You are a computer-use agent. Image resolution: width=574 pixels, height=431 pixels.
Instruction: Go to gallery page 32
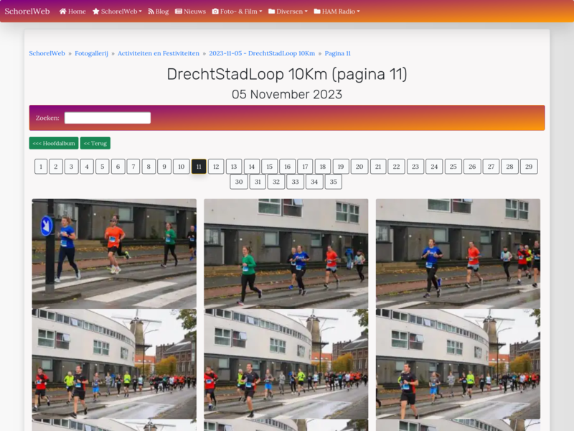[x=276, y=182]
